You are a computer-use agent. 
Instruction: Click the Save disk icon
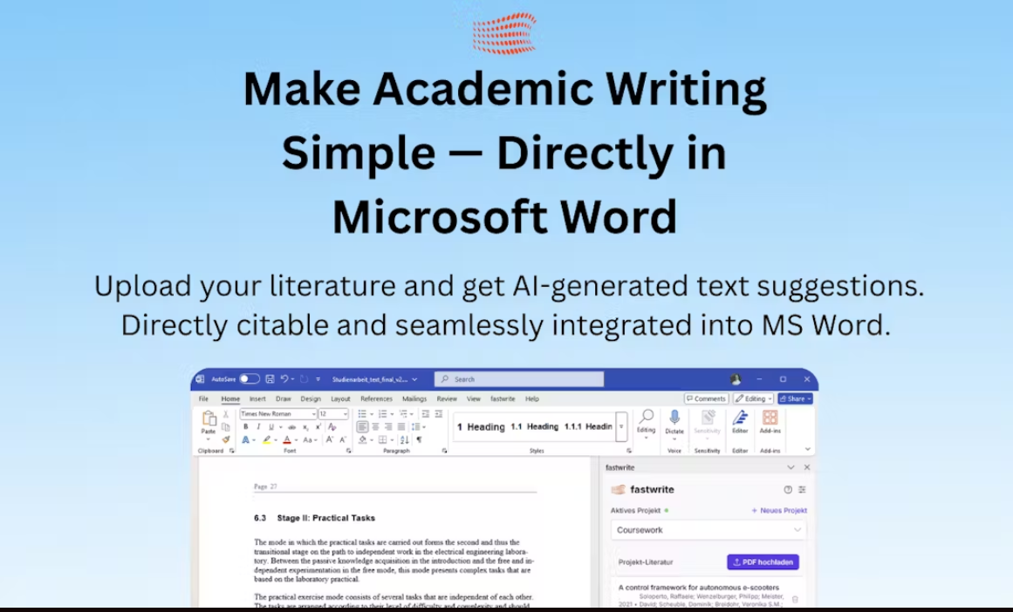tap(270, 379)
